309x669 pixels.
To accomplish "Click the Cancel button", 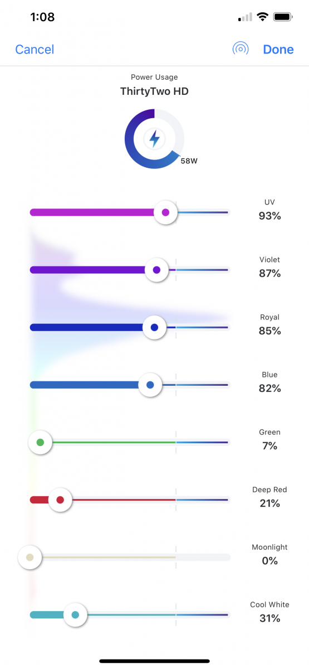I will 35,50.
